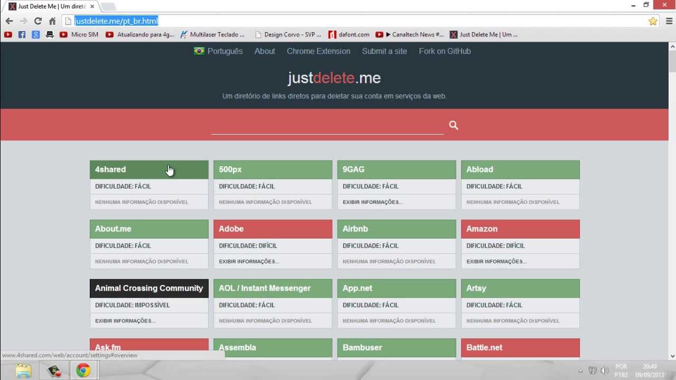The height and width of the screenshot is (380, 676).
Task: Select the Just Delete Me browser tab
Action: point(52,6)
